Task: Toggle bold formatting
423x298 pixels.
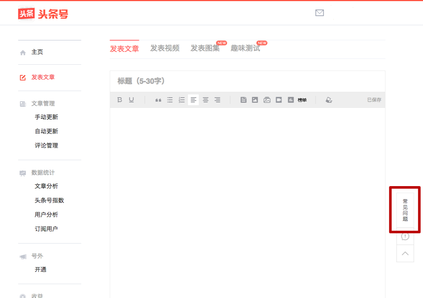Action: tap(120, 100)
